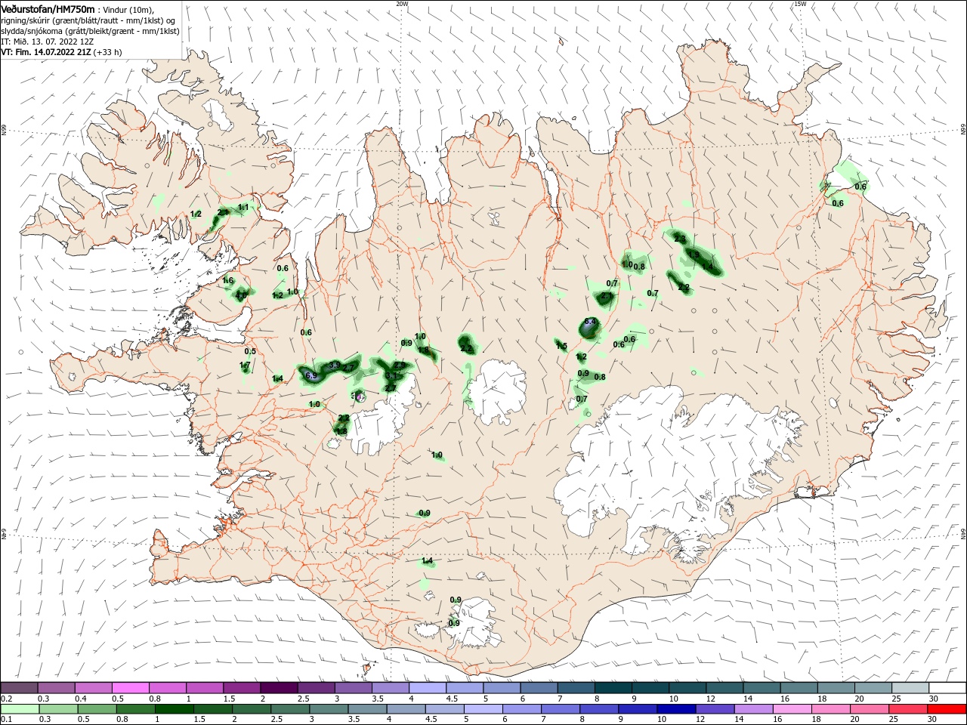Pick the deep blue 10–12 swatch, lower scale

tap(676, 709)
